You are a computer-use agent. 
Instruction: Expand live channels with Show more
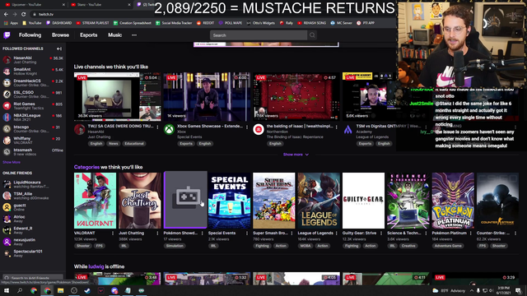click(x=296, y=155)
